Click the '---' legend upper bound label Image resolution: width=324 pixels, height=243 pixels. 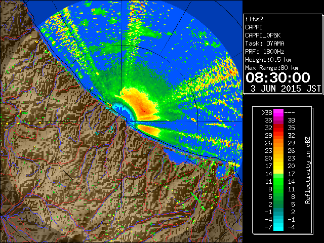click(x=290, y=113)
